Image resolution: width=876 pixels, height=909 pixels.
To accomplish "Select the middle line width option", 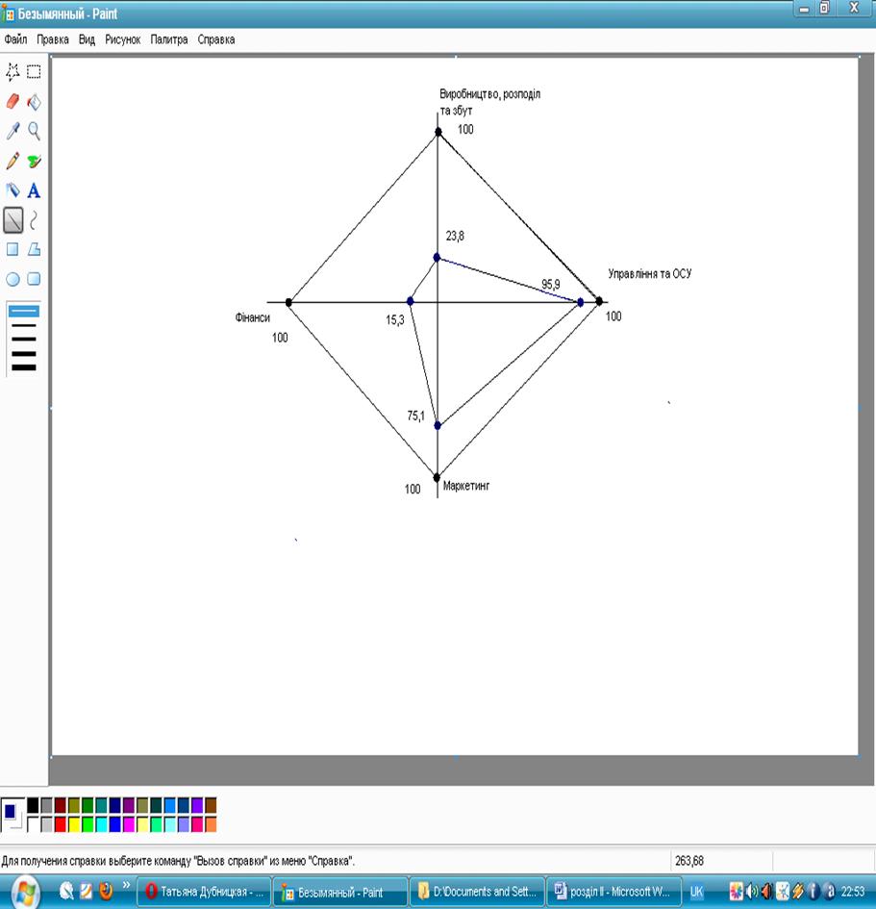I will coord(24,340).
